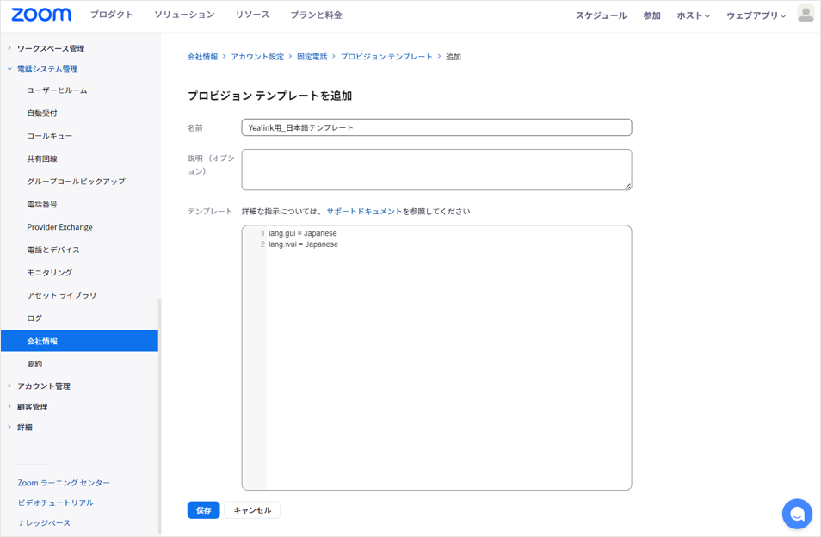Open プロダクト menu
Screen dimensions: 821x537
112,15
